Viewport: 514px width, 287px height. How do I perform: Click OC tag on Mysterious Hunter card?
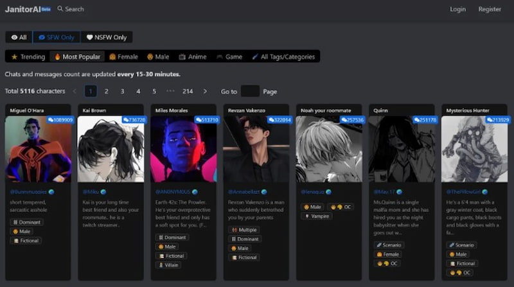pos(460,273)
